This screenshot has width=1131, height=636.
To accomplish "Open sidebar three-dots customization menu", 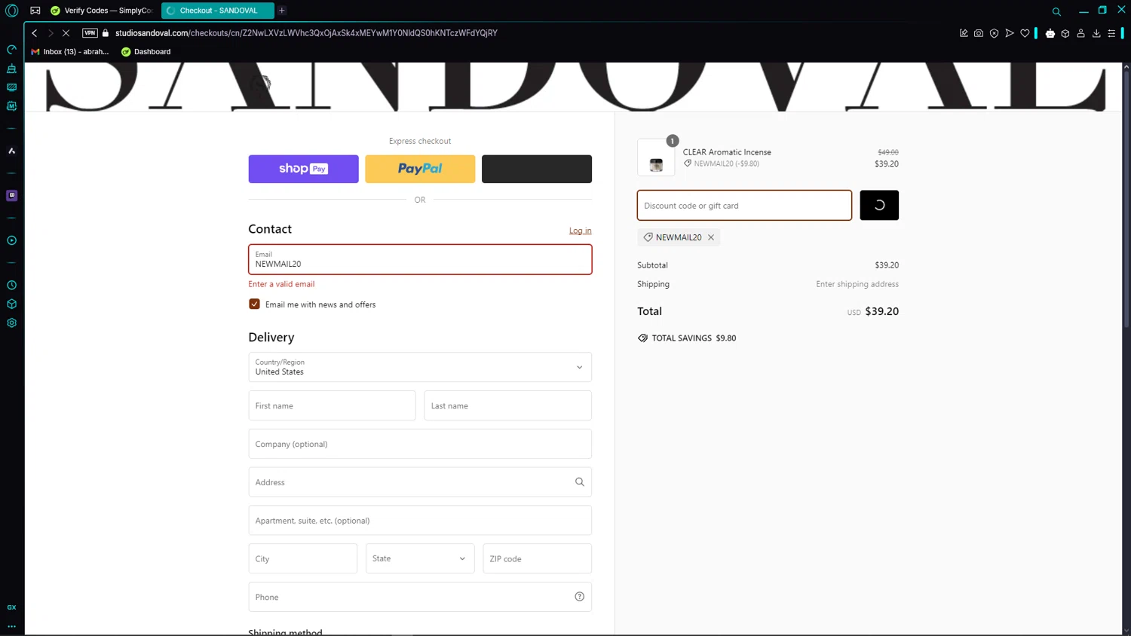I will (x=11, y=626).
